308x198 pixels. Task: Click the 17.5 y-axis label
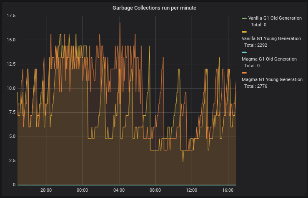coord(11,16)
